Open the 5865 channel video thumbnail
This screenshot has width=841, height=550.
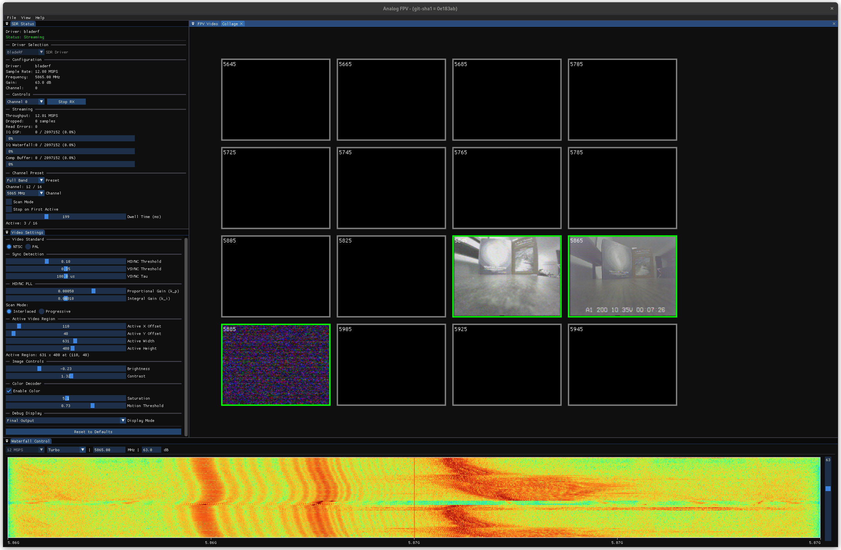click(x=622, y=276)
